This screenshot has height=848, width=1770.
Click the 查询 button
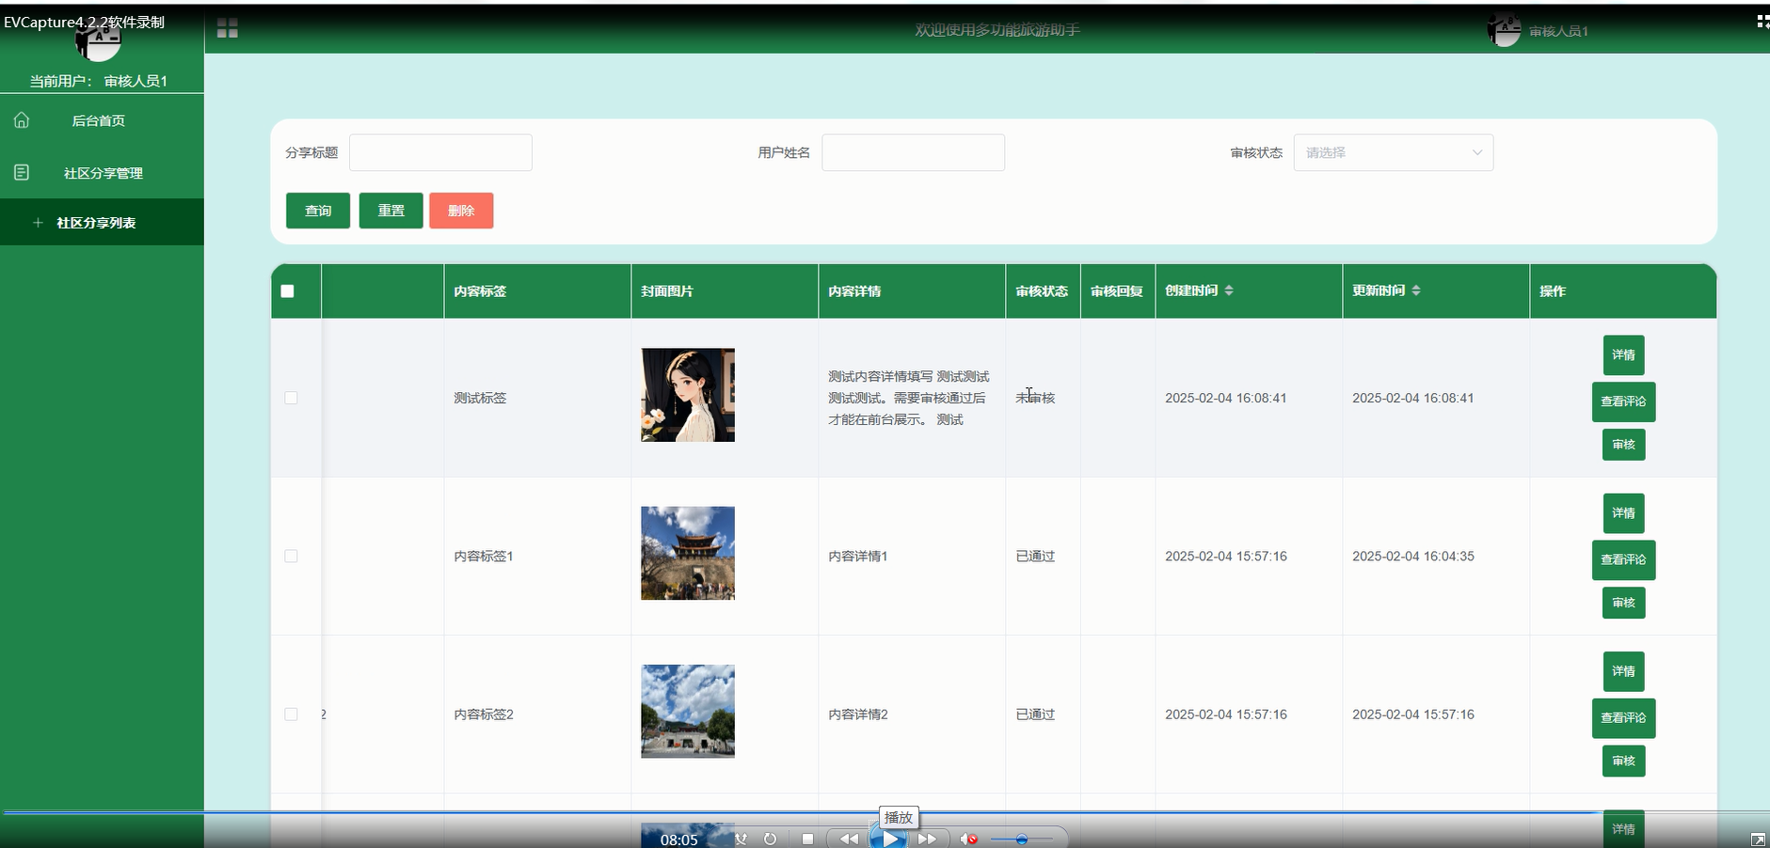tap(318, 211)
